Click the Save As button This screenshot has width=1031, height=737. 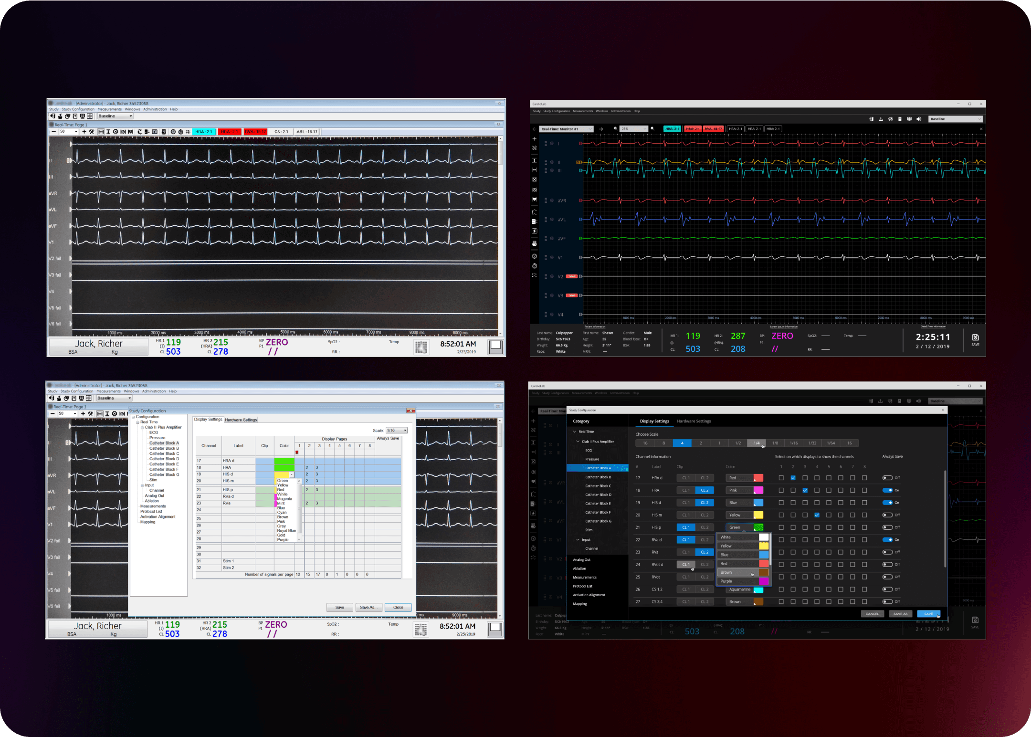(x=901, y=614)
